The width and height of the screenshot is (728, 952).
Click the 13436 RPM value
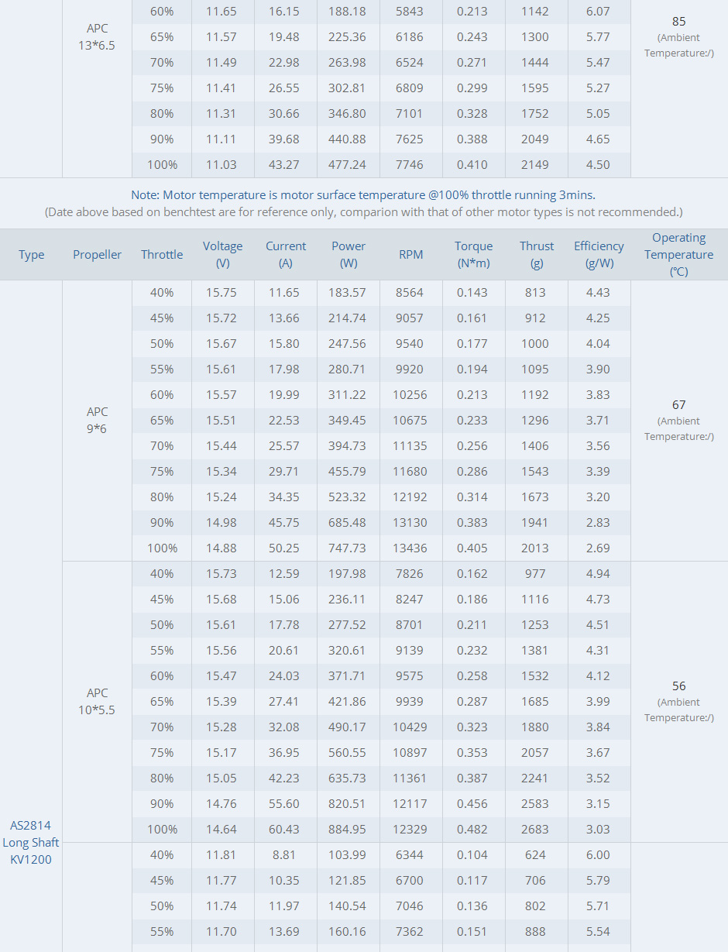pyautogui.click(x=410, y=548)
